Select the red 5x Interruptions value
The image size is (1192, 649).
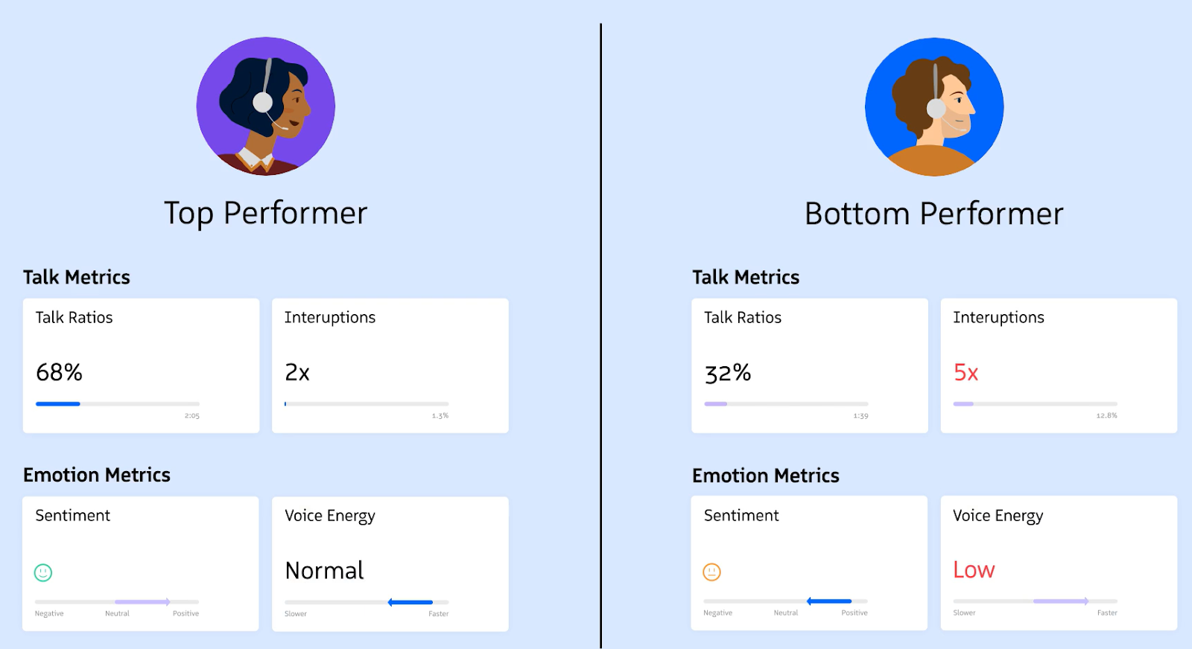966,372
